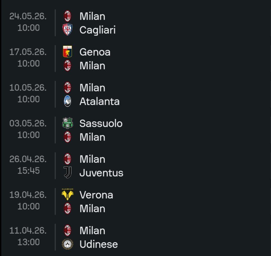The height and width of the screenshot is (256, 271).
Task: Open the Cagliari team link
Action: (97, 30)
